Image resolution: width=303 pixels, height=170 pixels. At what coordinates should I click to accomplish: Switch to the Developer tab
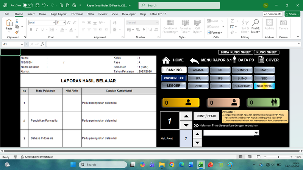pyautogui.click(x=128, y=14)
